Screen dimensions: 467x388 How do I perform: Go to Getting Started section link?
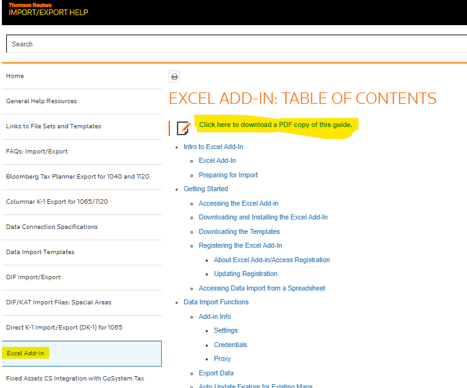pos(206,189)
